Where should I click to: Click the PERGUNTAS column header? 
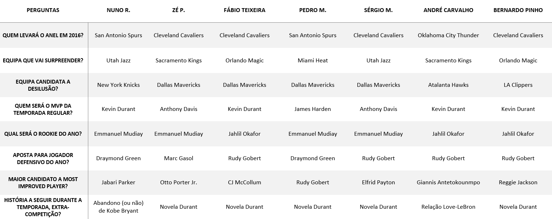[x=43, y=10]
